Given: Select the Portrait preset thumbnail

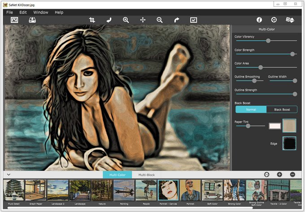Looking at the screenshot, I should point(190,190).
